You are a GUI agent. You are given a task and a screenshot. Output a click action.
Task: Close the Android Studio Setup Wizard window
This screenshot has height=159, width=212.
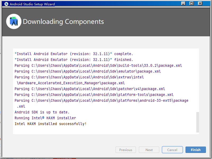[x=200, y=3]
